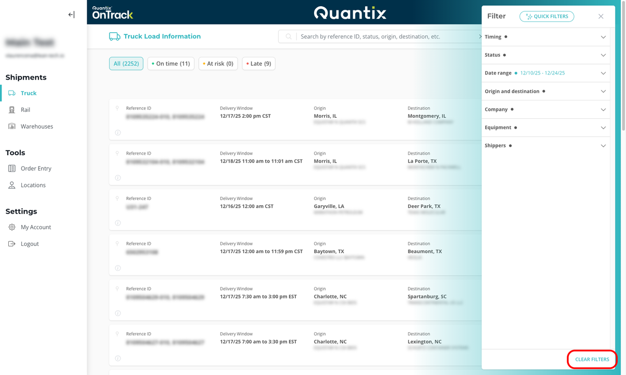Click the Truck shipments icon in sidebar

tap(12, 93)
